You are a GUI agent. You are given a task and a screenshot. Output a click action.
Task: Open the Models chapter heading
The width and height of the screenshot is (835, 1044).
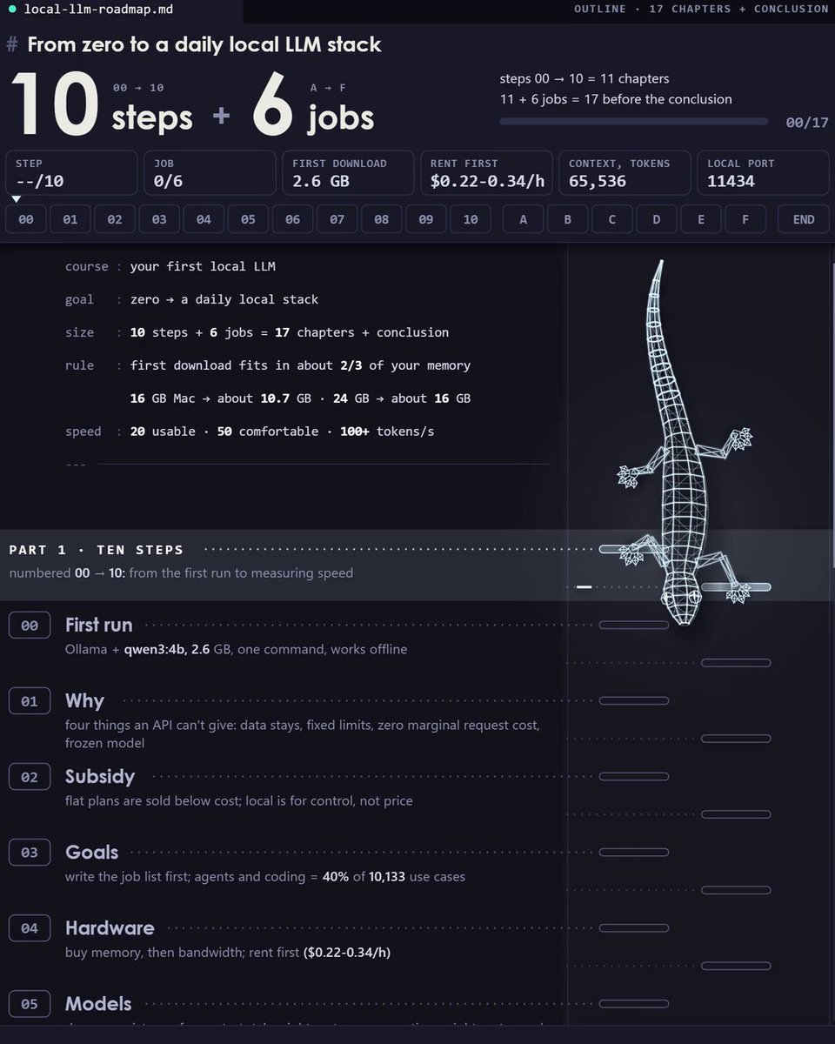[98, 1003]
